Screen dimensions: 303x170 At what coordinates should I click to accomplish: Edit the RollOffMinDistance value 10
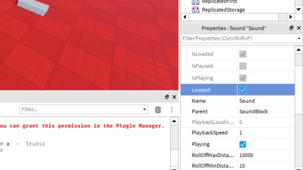[242, 166]
